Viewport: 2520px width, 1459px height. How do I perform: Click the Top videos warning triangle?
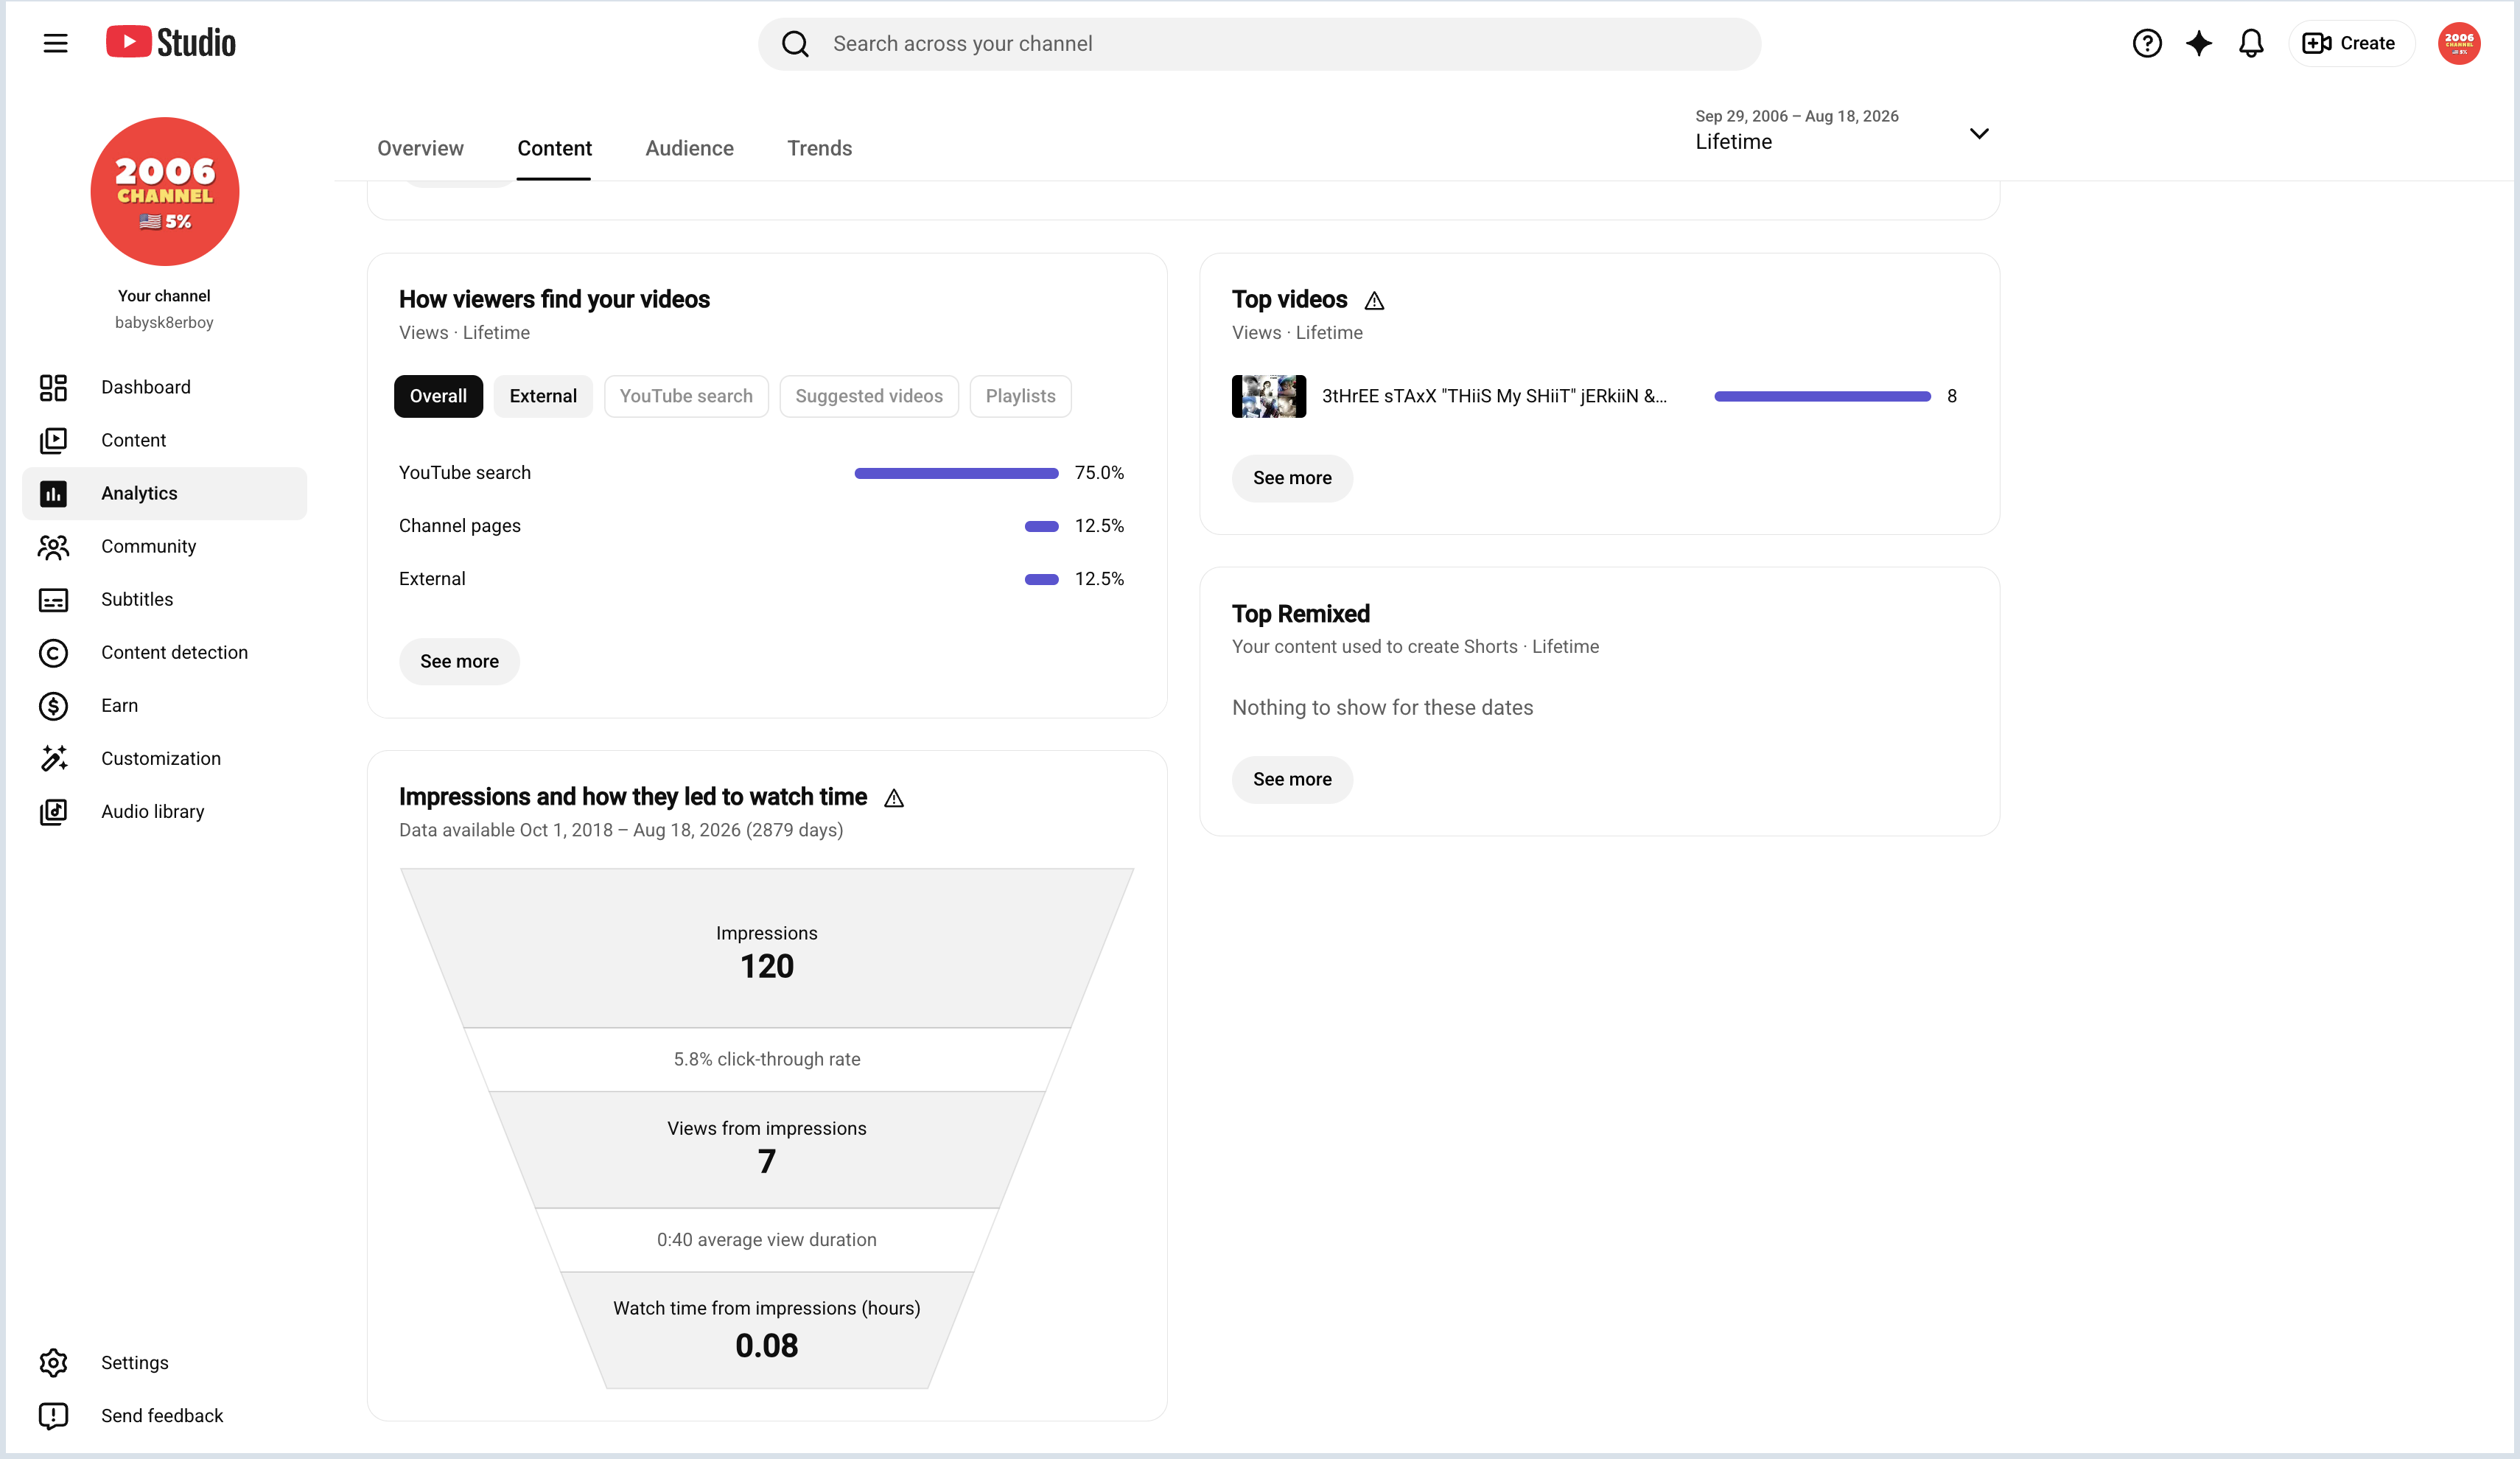(x=1375, y=300)
